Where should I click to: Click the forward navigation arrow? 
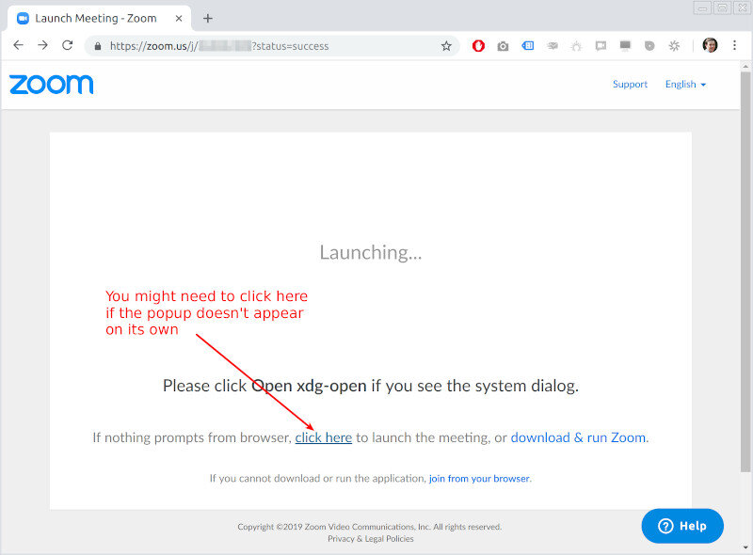point(42,45)
